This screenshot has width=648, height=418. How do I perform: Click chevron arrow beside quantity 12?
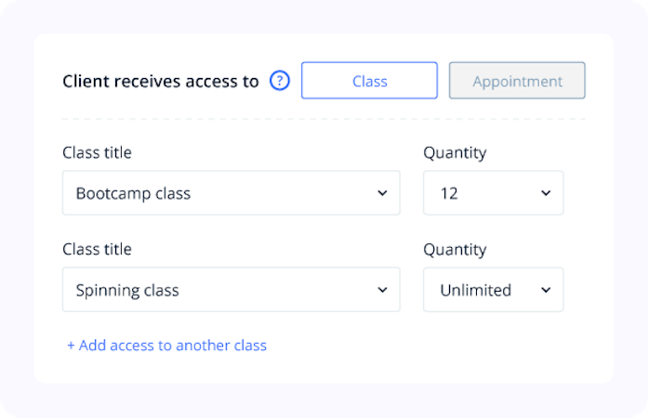[545, 193]
